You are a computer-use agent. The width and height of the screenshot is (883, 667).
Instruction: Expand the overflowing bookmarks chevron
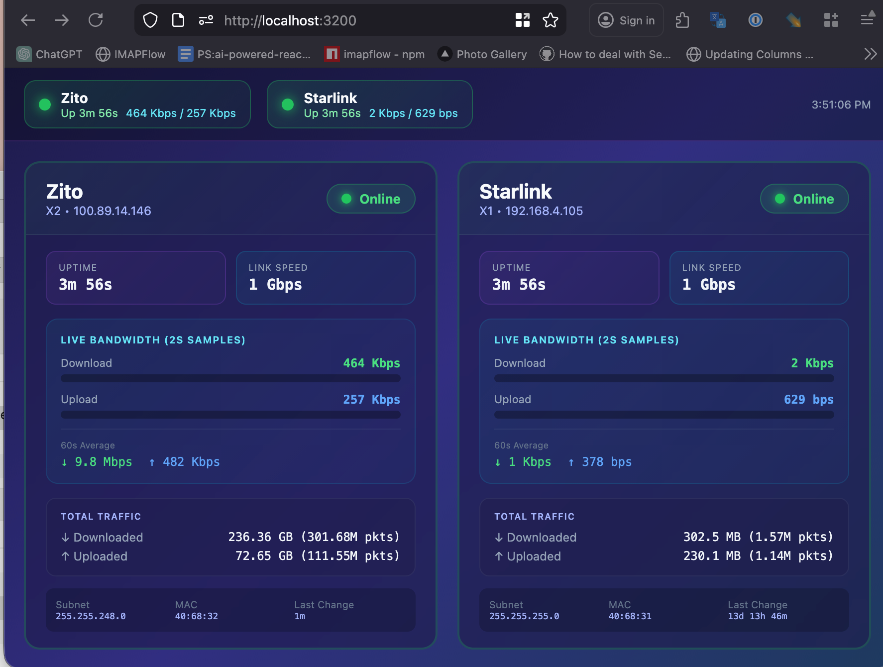(870, 54)
